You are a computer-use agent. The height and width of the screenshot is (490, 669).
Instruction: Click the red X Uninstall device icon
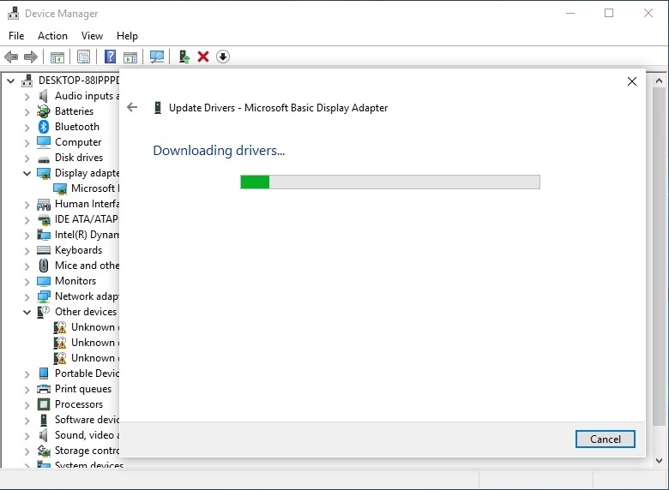203,57
